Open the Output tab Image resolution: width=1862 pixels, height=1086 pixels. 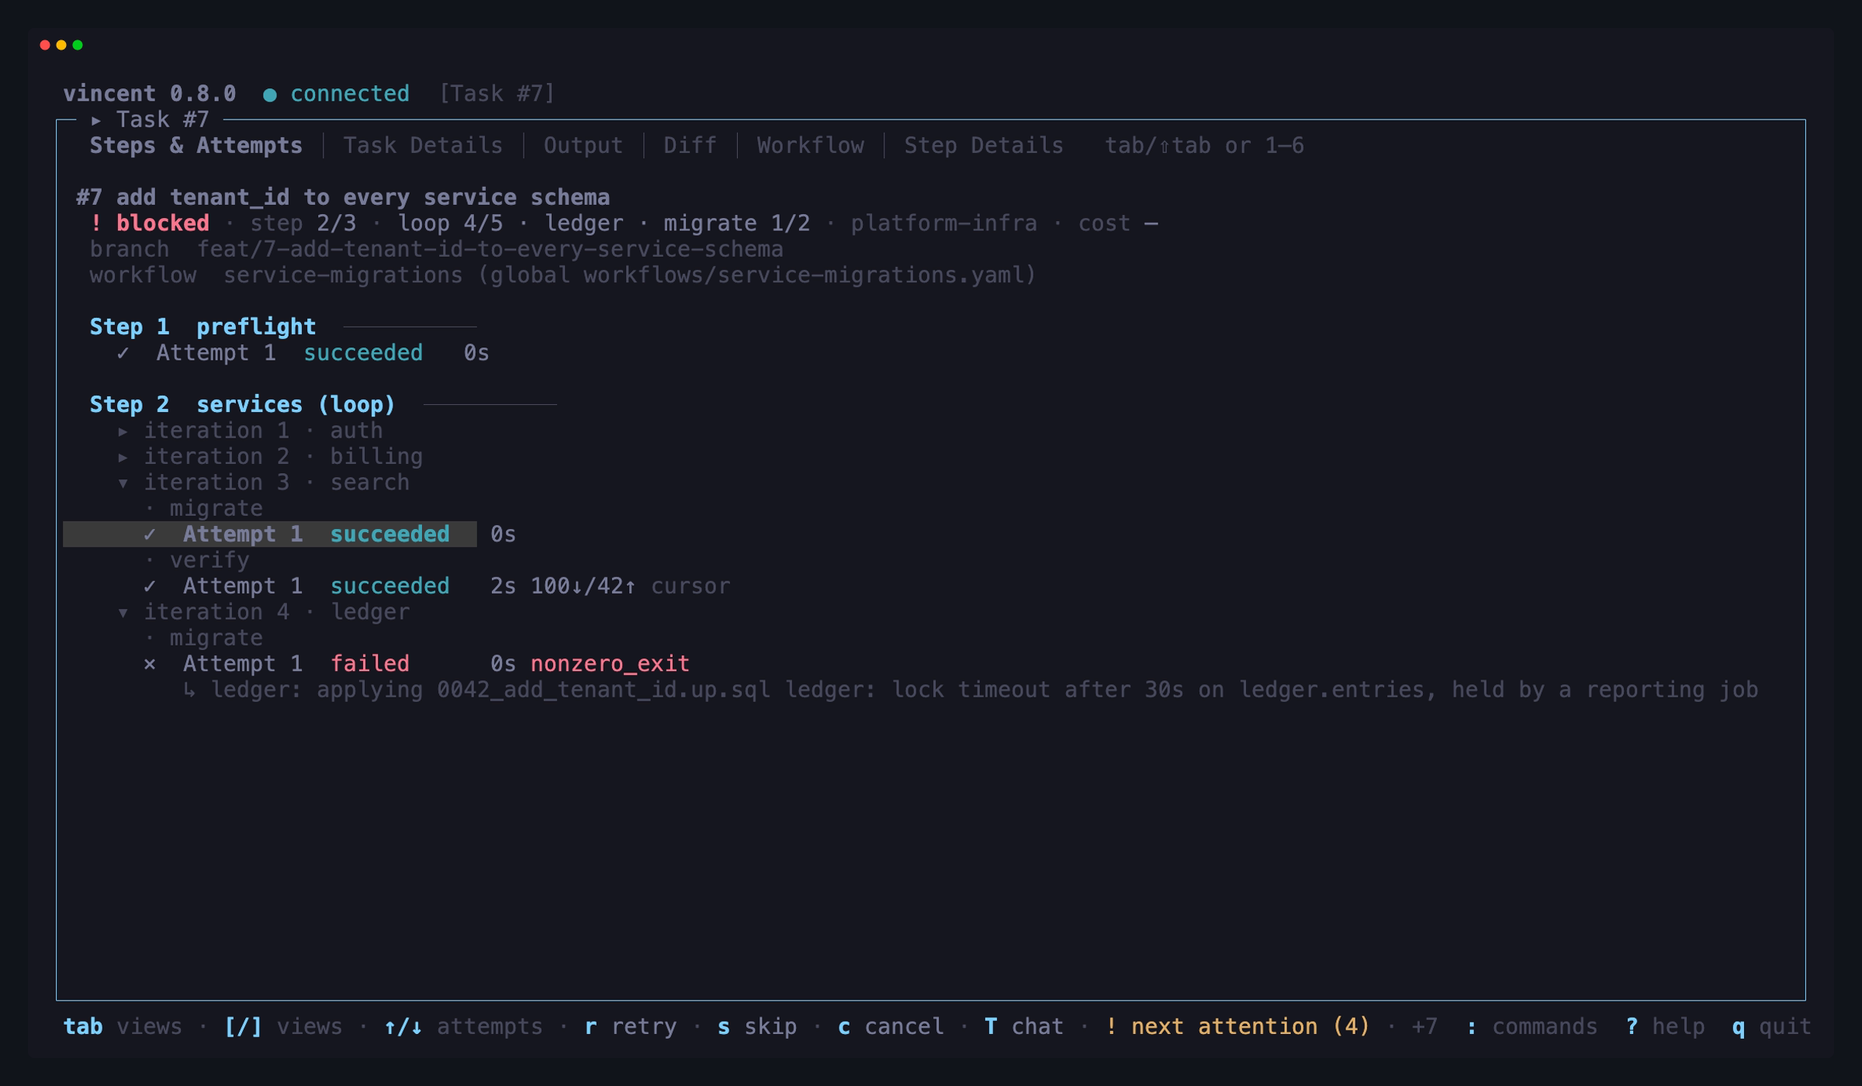click(x=583, y=146)
